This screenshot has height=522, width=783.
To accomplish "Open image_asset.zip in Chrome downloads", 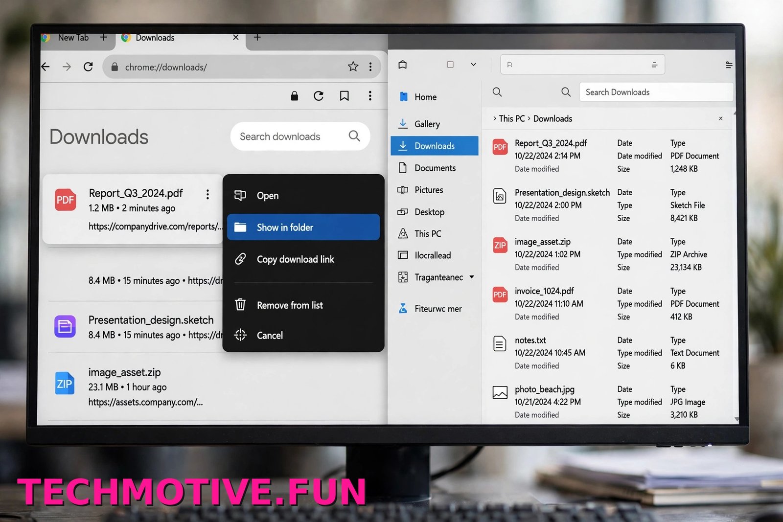I will (x=124, y=372).
